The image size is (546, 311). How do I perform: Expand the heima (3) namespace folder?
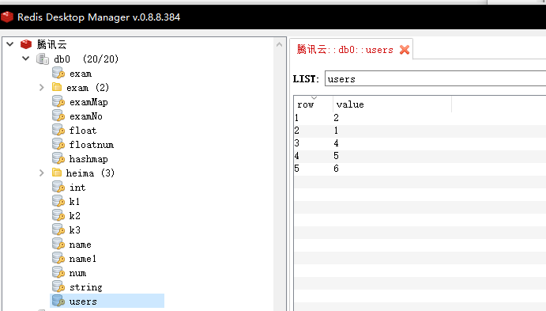pos(42,173)
